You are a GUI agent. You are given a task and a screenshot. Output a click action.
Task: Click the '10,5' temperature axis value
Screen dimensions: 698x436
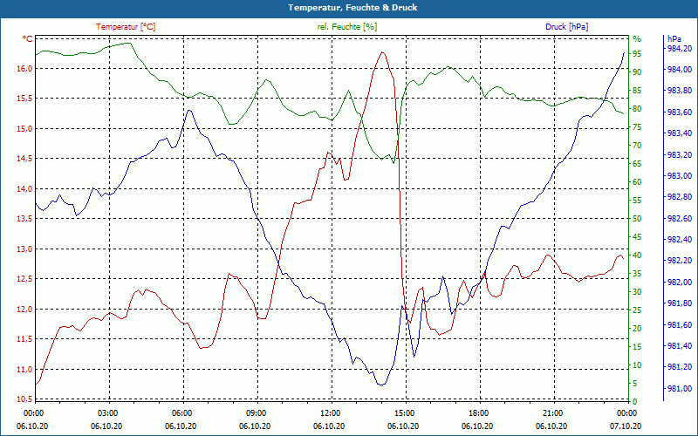[24, 399]
